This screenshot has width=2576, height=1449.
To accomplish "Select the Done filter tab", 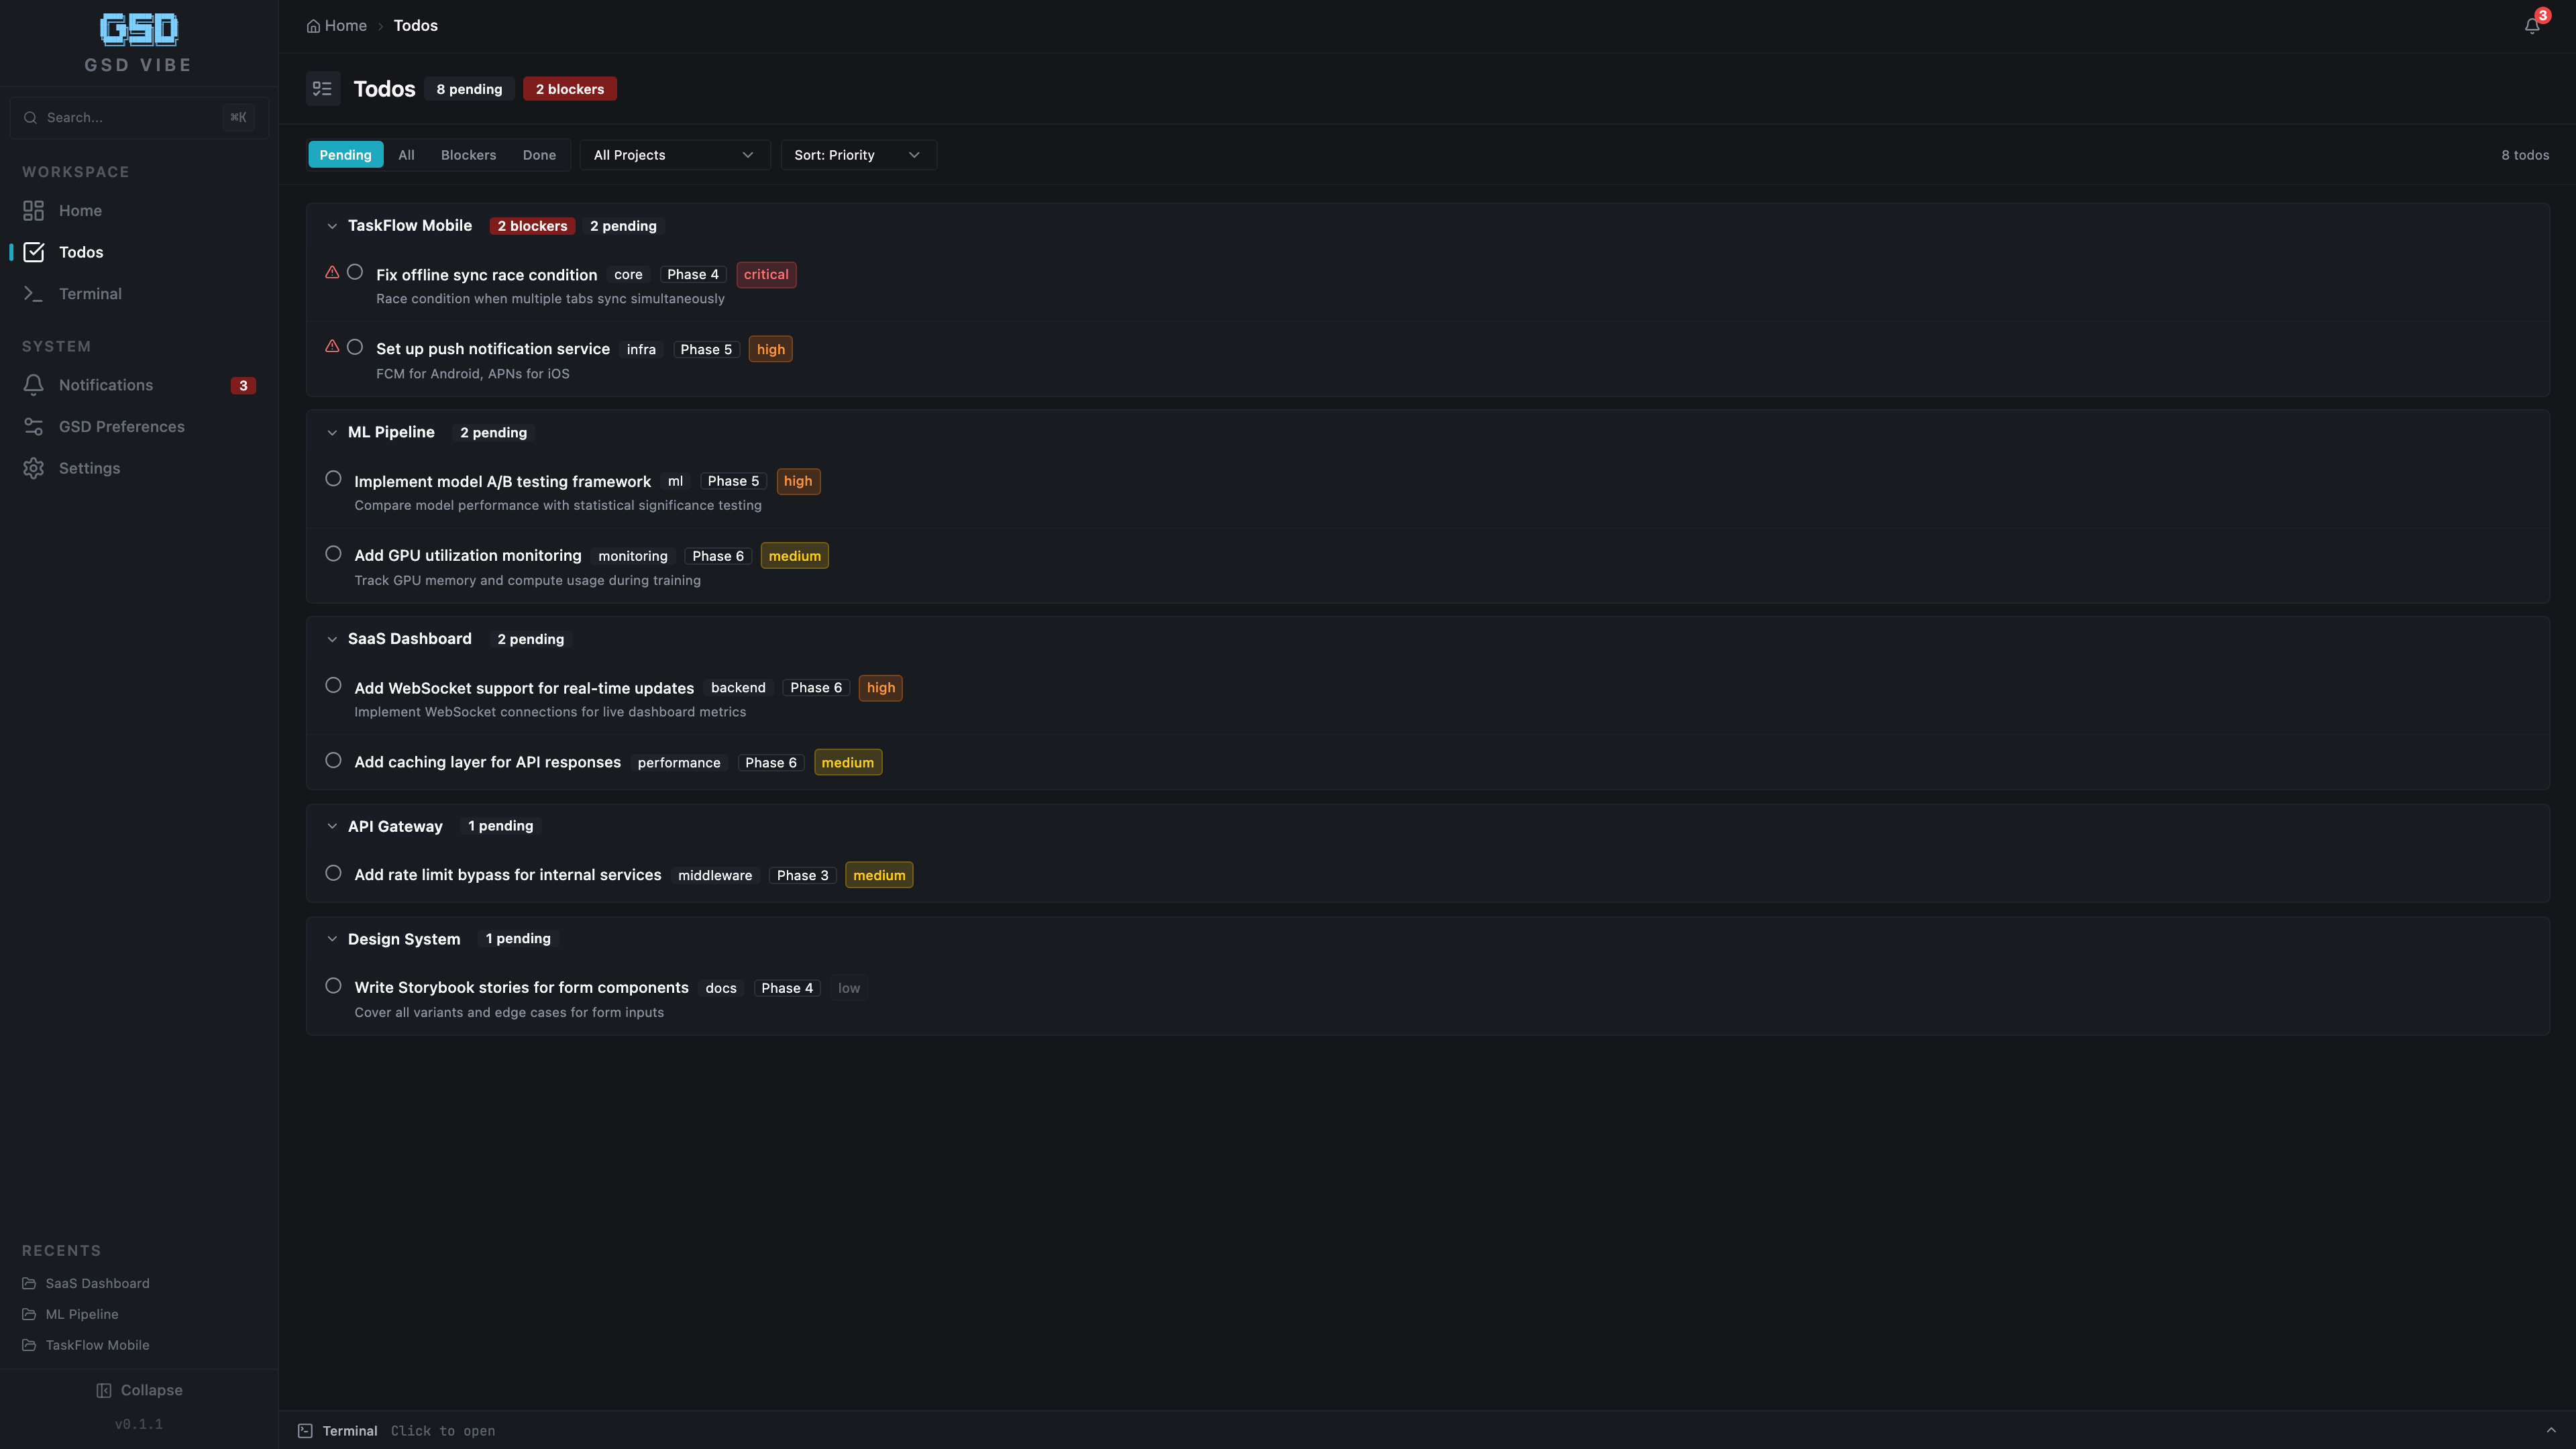I will click(539, 154).
